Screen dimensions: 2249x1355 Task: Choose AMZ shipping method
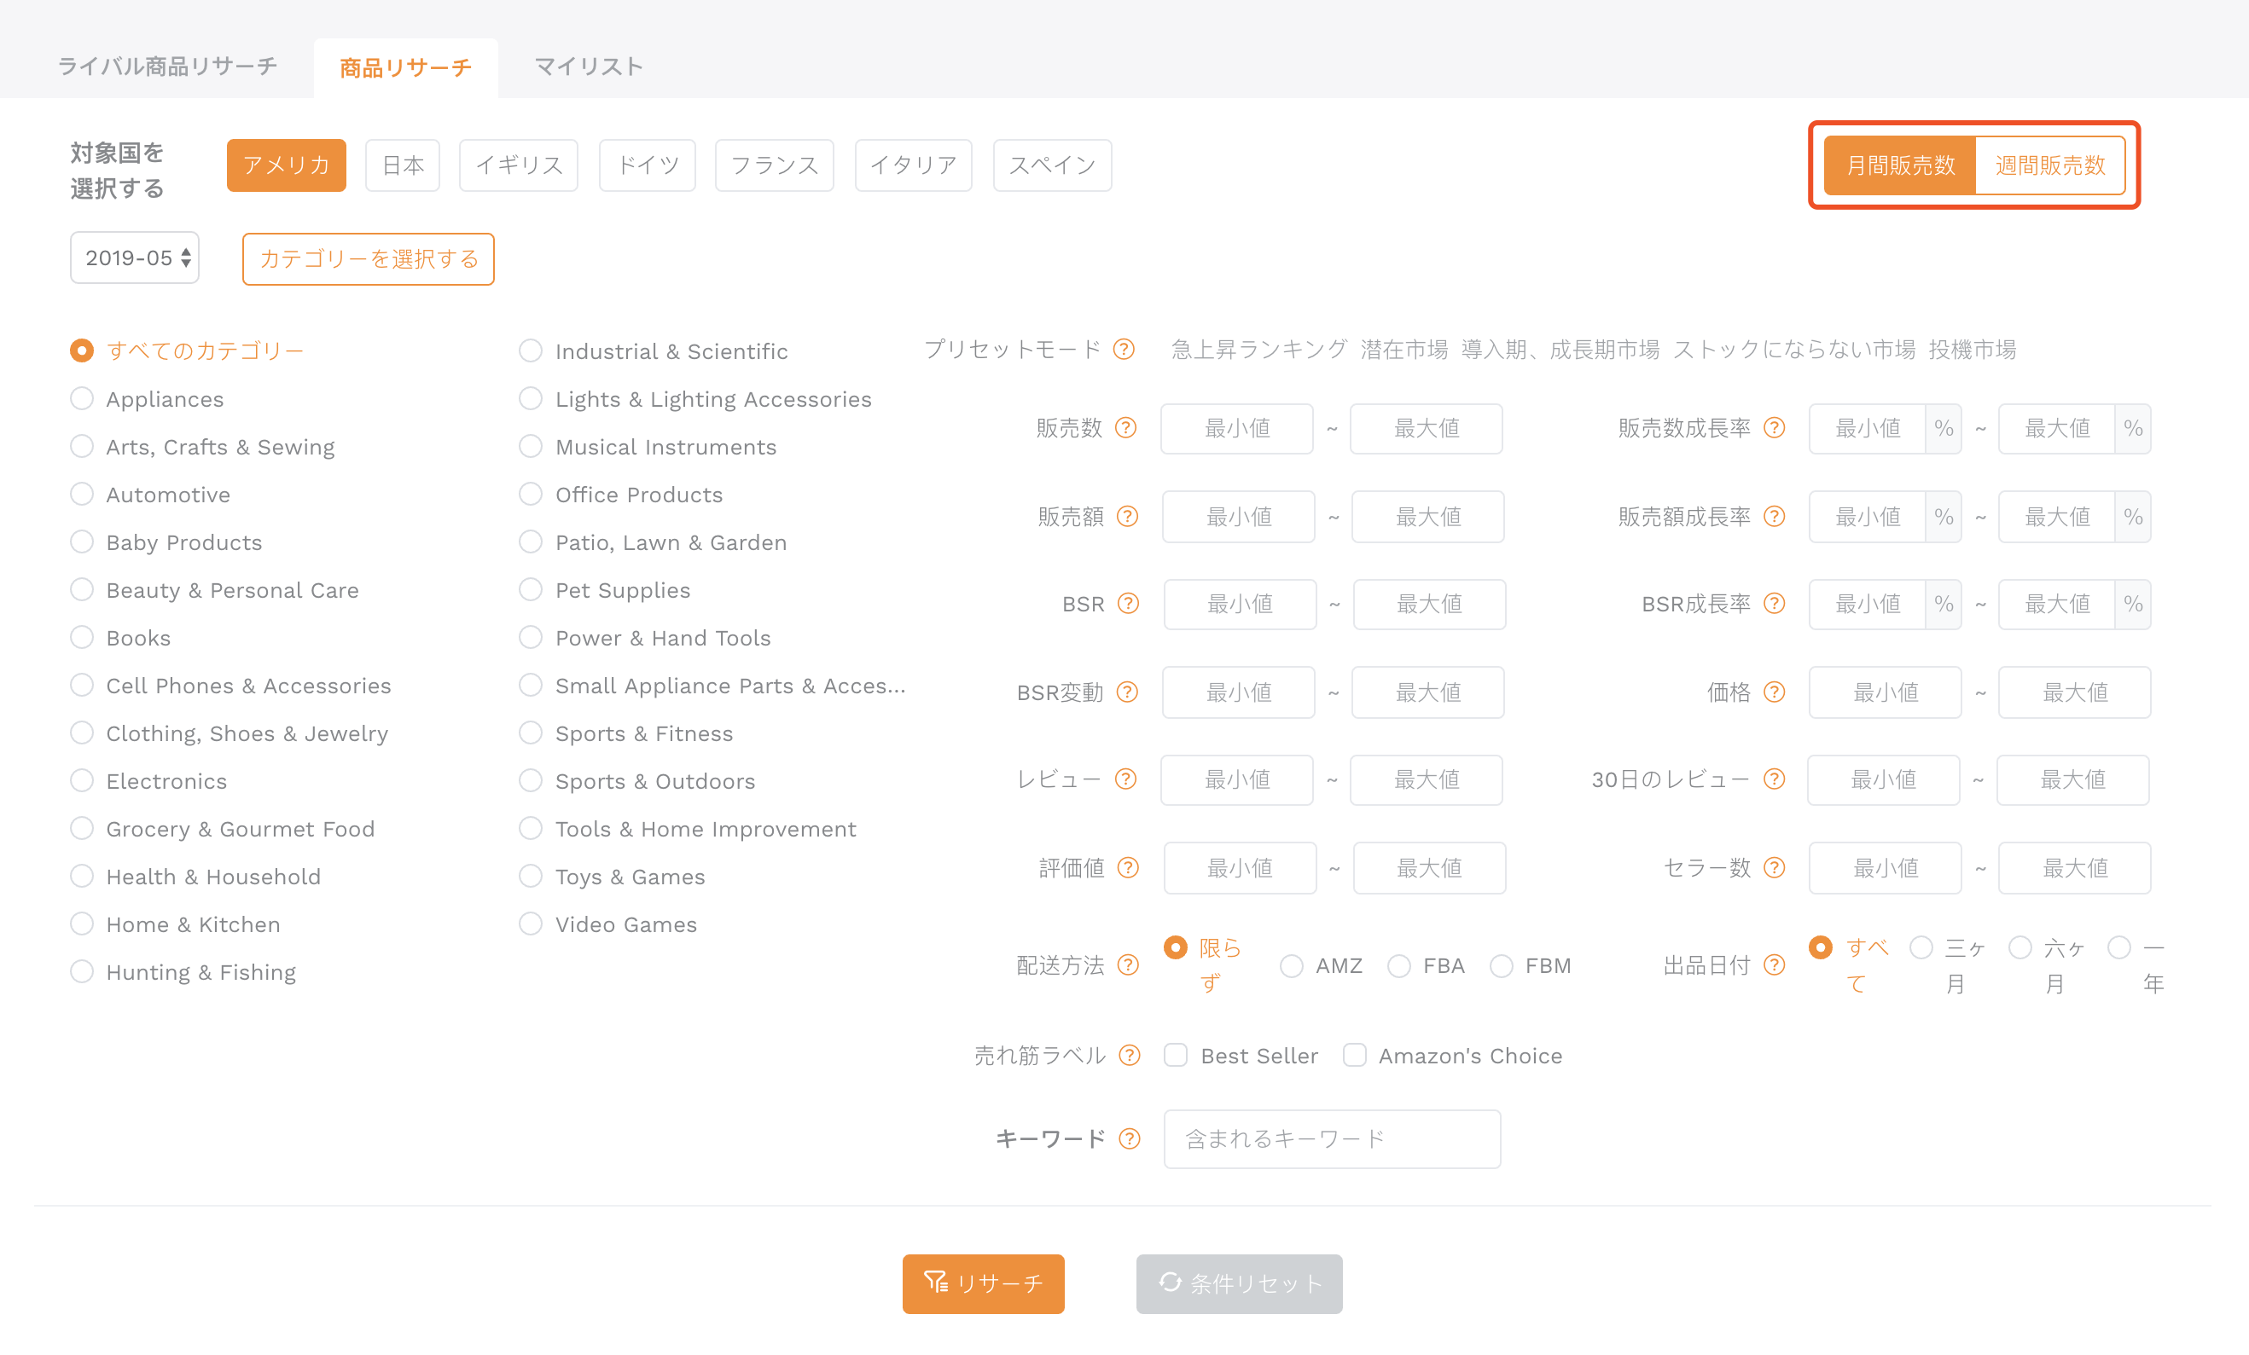[x=1292, y=965]
